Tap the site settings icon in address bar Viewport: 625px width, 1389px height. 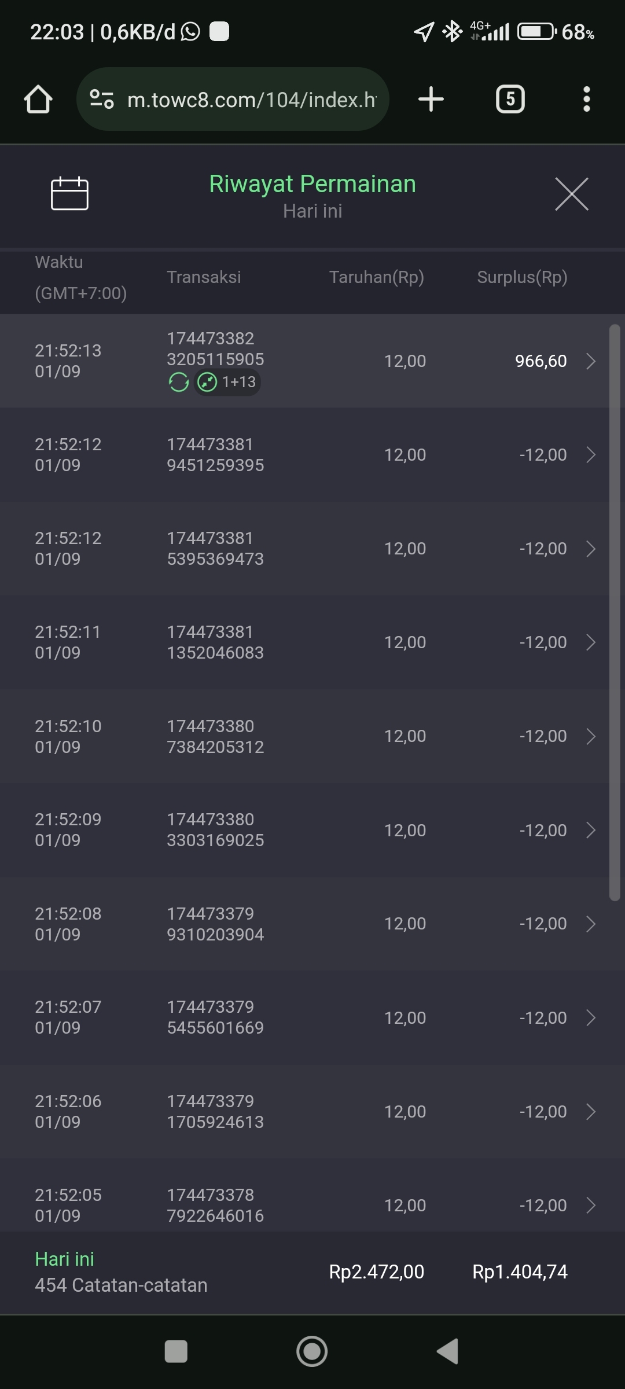coord(102,99)
